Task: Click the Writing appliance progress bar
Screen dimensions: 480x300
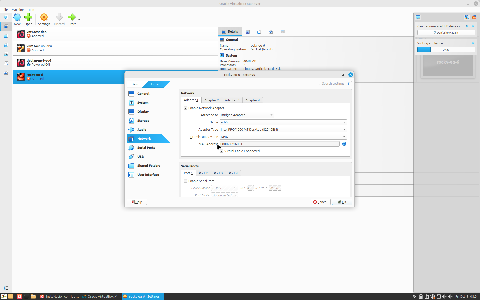Action: (x=446, y=50)
